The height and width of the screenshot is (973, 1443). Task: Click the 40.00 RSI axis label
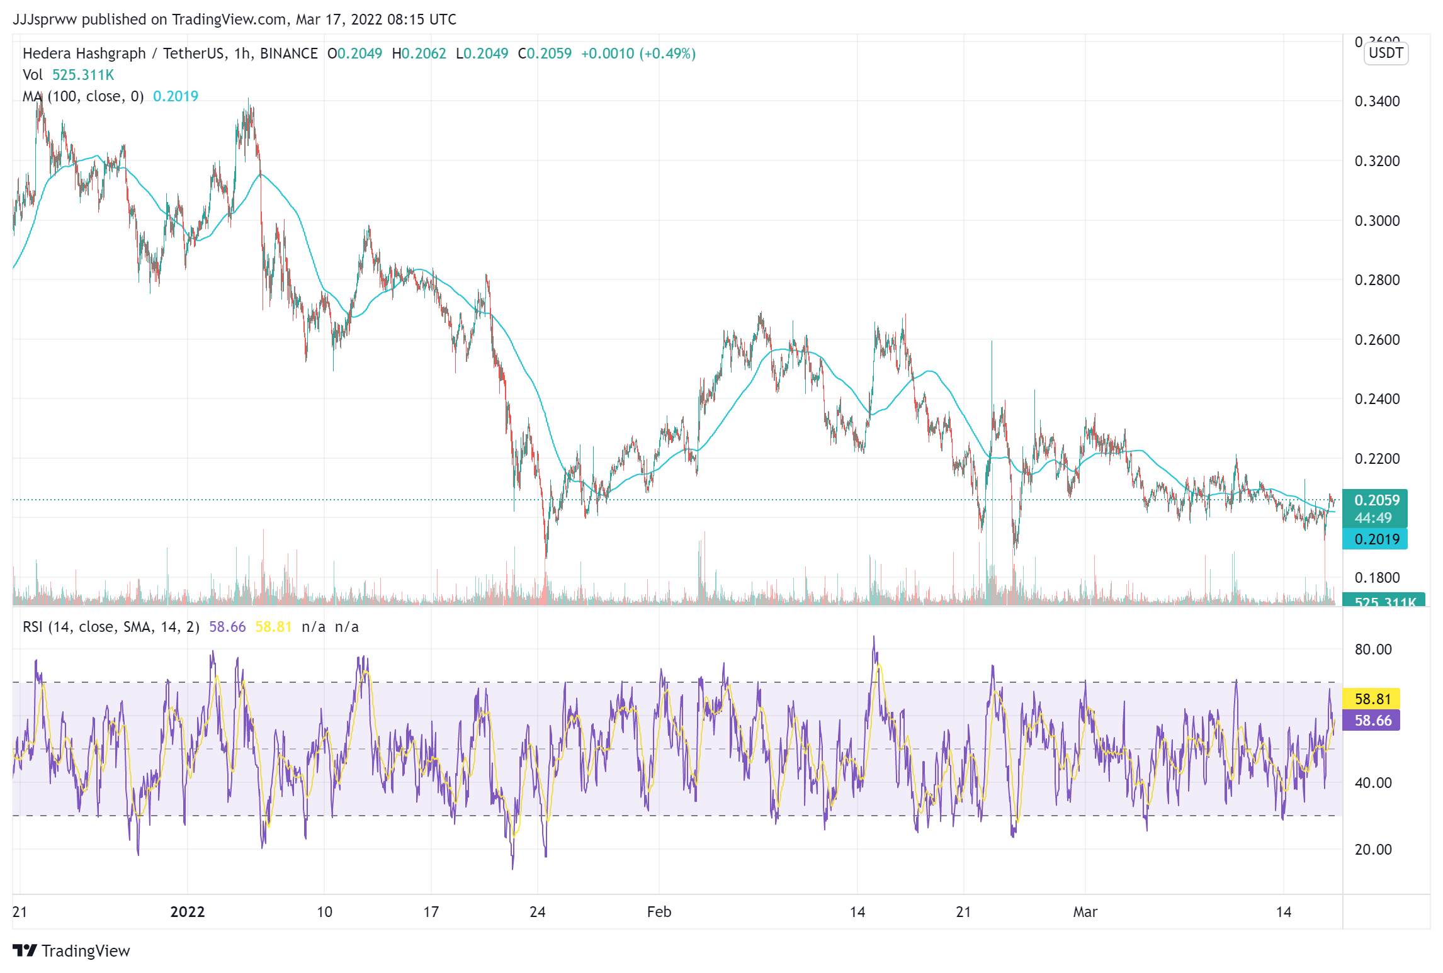[x=1373, y=783]
